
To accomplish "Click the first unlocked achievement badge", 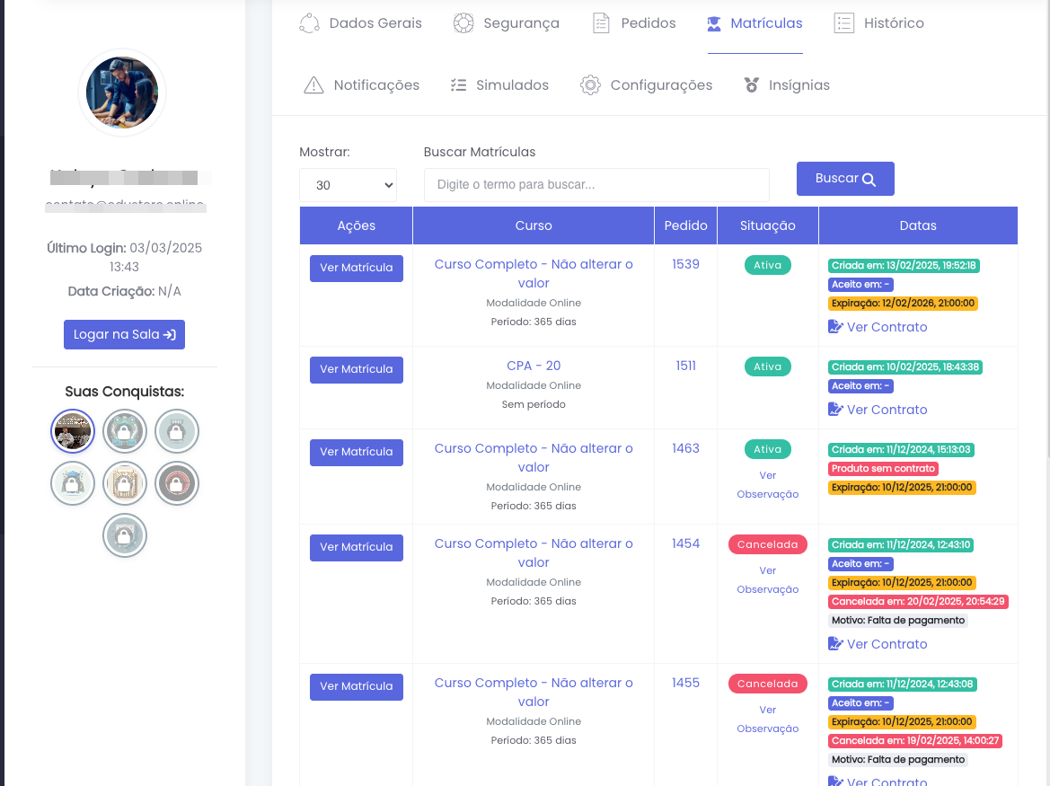I will [x=73, y=432].
